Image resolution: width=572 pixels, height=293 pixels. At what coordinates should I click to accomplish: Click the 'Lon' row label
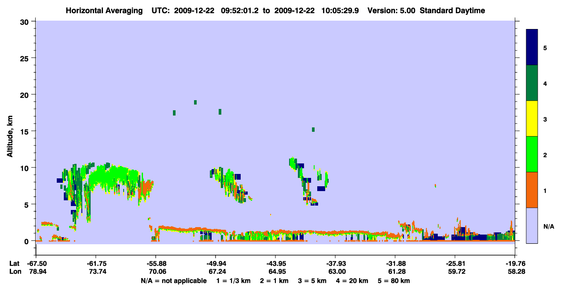pyautogui.click(x=15, y=271)
